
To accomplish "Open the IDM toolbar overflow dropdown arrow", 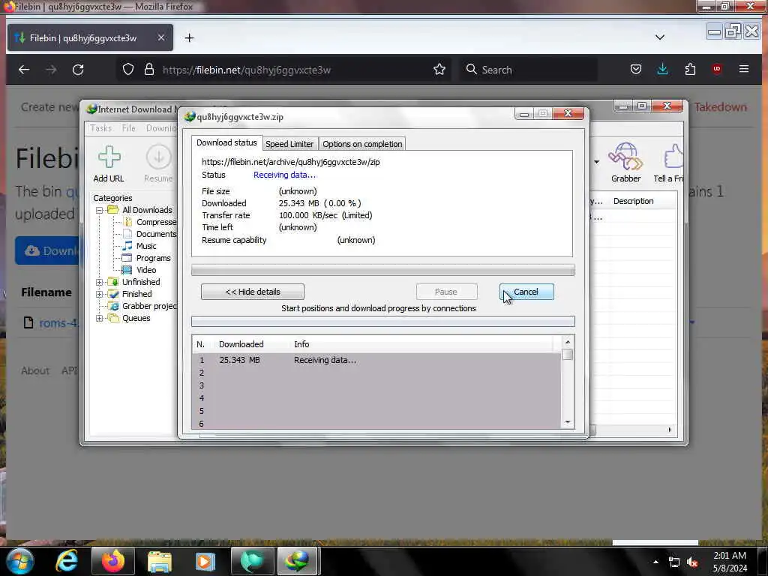I will 596,162.
